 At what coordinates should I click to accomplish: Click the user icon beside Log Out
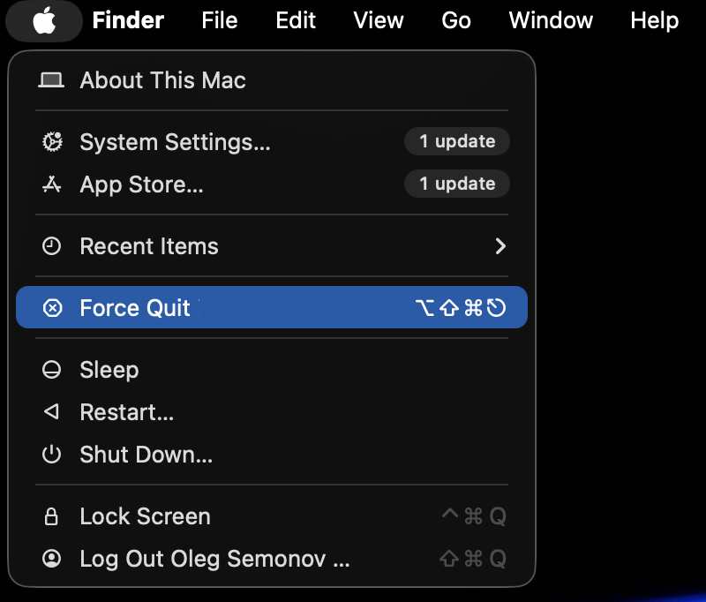(x=52, y=559)
